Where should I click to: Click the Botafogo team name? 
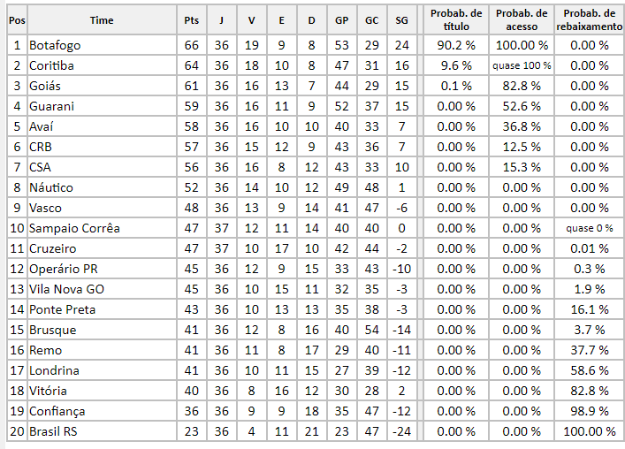(x=54, y=45)
